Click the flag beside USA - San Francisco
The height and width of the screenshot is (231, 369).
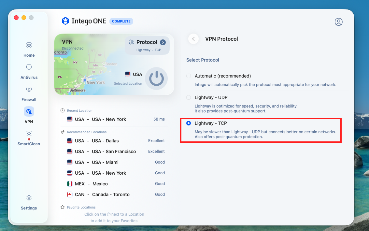click(70, 152)
